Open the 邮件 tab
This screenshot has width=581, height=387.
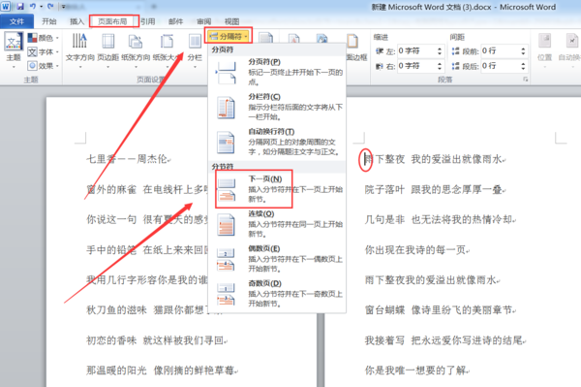(175, 21)
